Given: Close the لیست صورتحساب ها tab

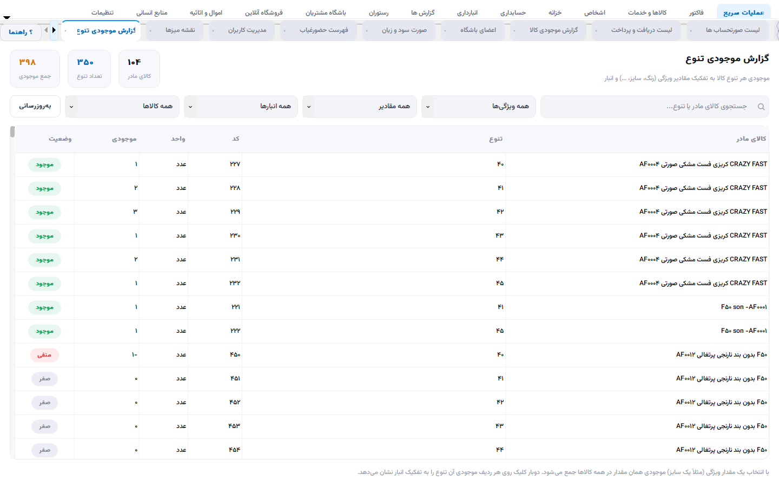Looking at the screenshot, I should tap(691, 30).
